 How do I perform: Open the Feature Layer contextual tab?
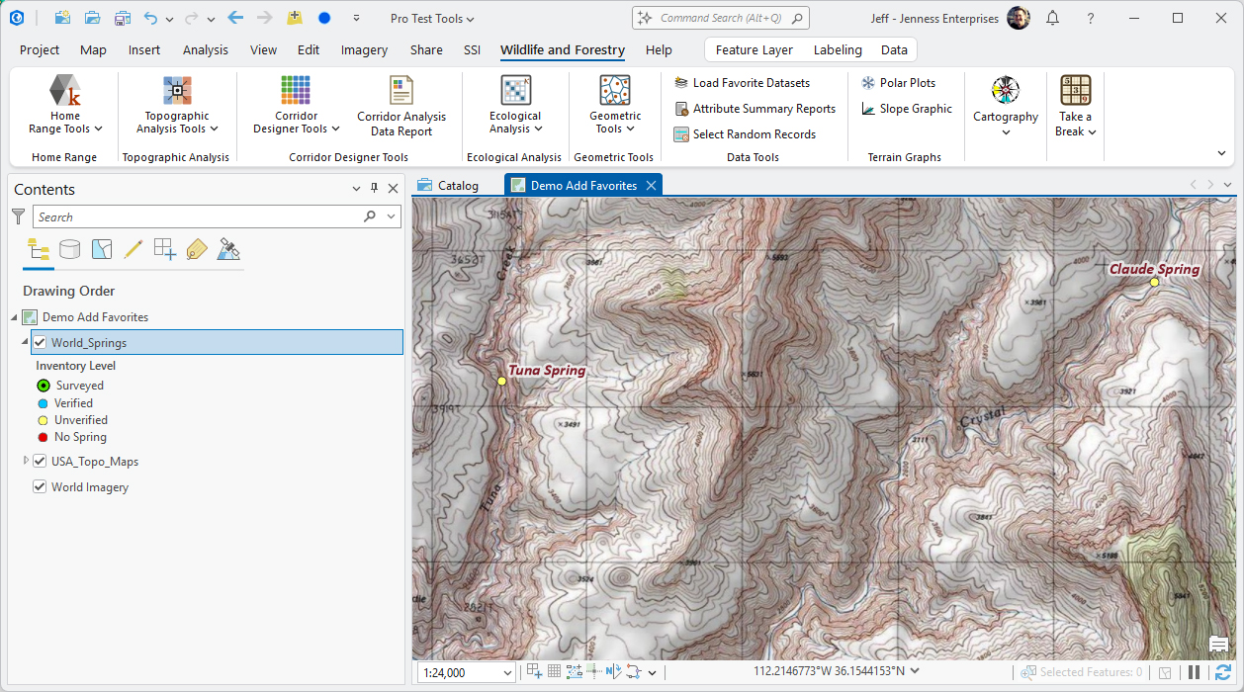[x=755, y=50]
